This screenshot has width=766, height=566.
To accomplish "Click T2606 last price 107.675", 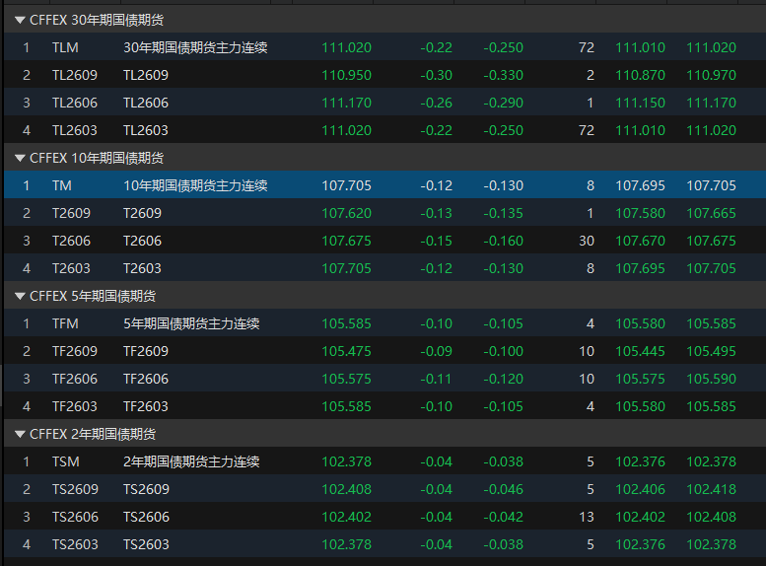I will [x=346, y=241].
